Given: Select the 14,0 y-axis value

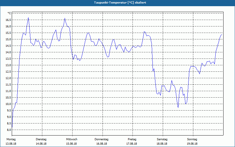Looking at the screenshot, I should click(8, 52).
